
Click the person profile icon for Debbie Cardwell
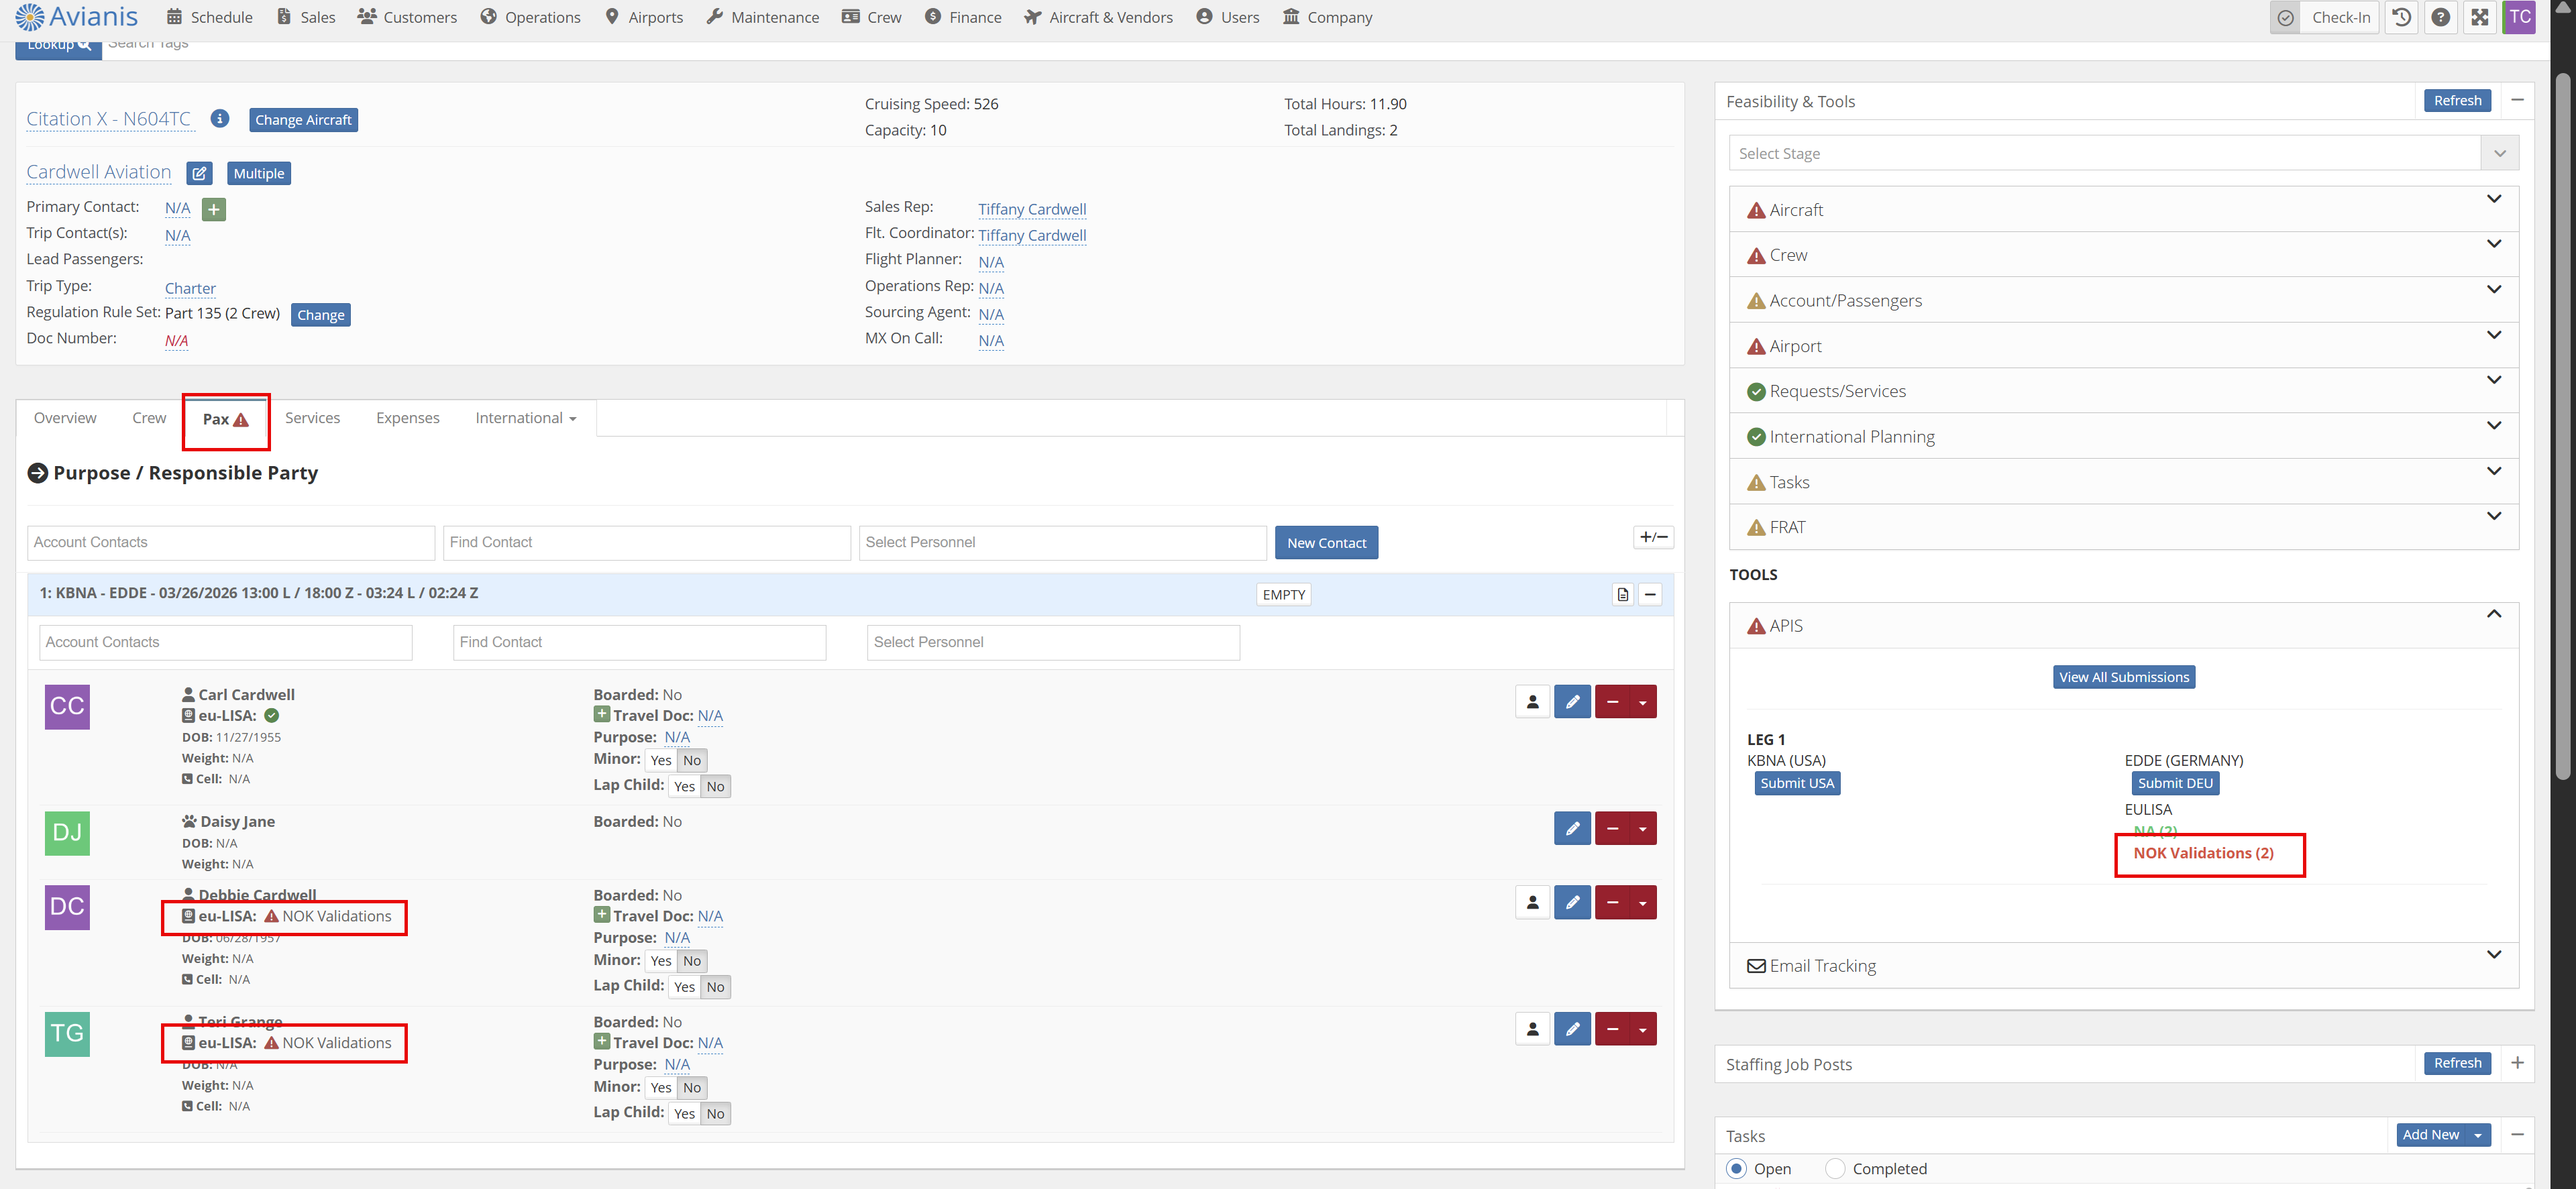[1532, 902]
